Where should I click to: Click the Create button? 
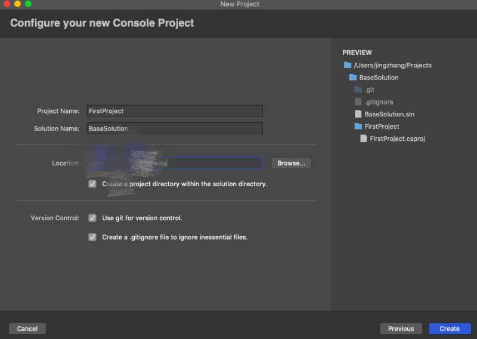tap(450, 328)
